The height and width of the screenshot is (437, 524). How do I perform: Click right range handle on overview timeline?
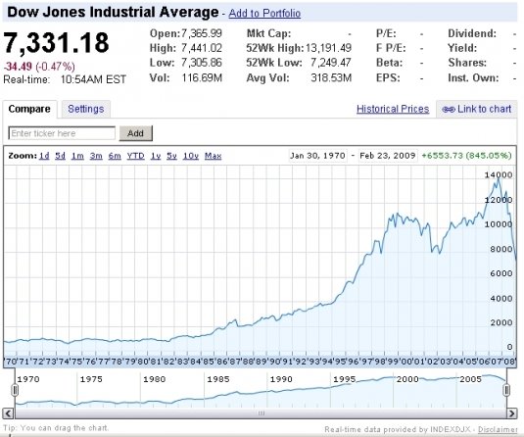[x=506, y=390]
